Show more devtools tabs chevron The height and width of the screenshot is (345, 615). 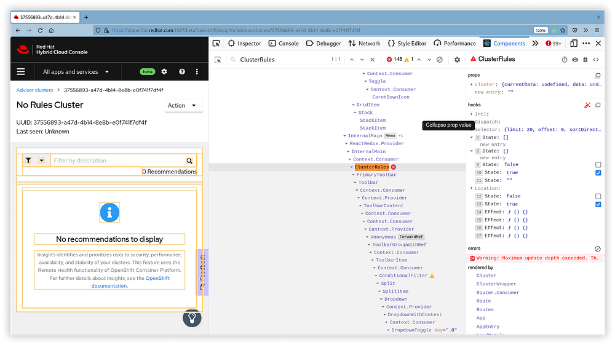pos(536,43)
